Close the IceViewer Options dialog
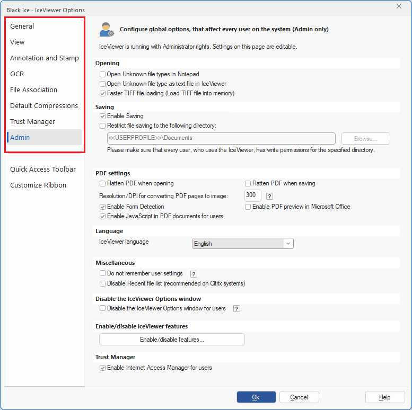The height and width of the screenshot is (410, 412). [x=399, y=6]
